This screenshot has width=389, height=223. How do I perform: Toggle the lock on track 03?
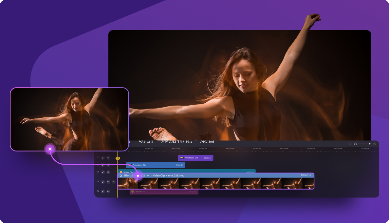(x=103, y=182)
